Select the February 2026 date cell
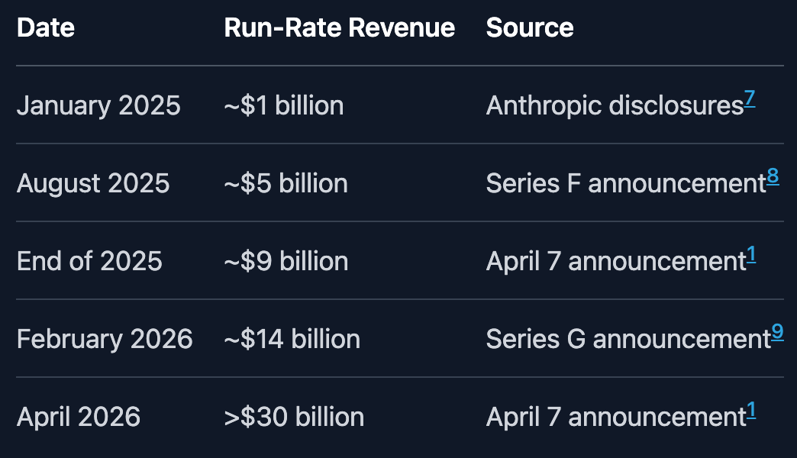Viewport: 797px width, 458px height. point(105,339)
